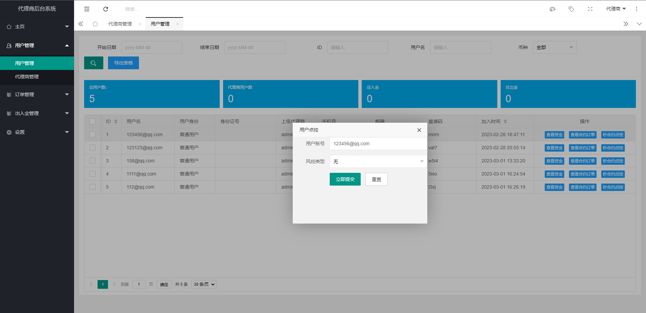Click the sidebar collapse menu icon
Screen dimensions: 646x313
[87, 9]
